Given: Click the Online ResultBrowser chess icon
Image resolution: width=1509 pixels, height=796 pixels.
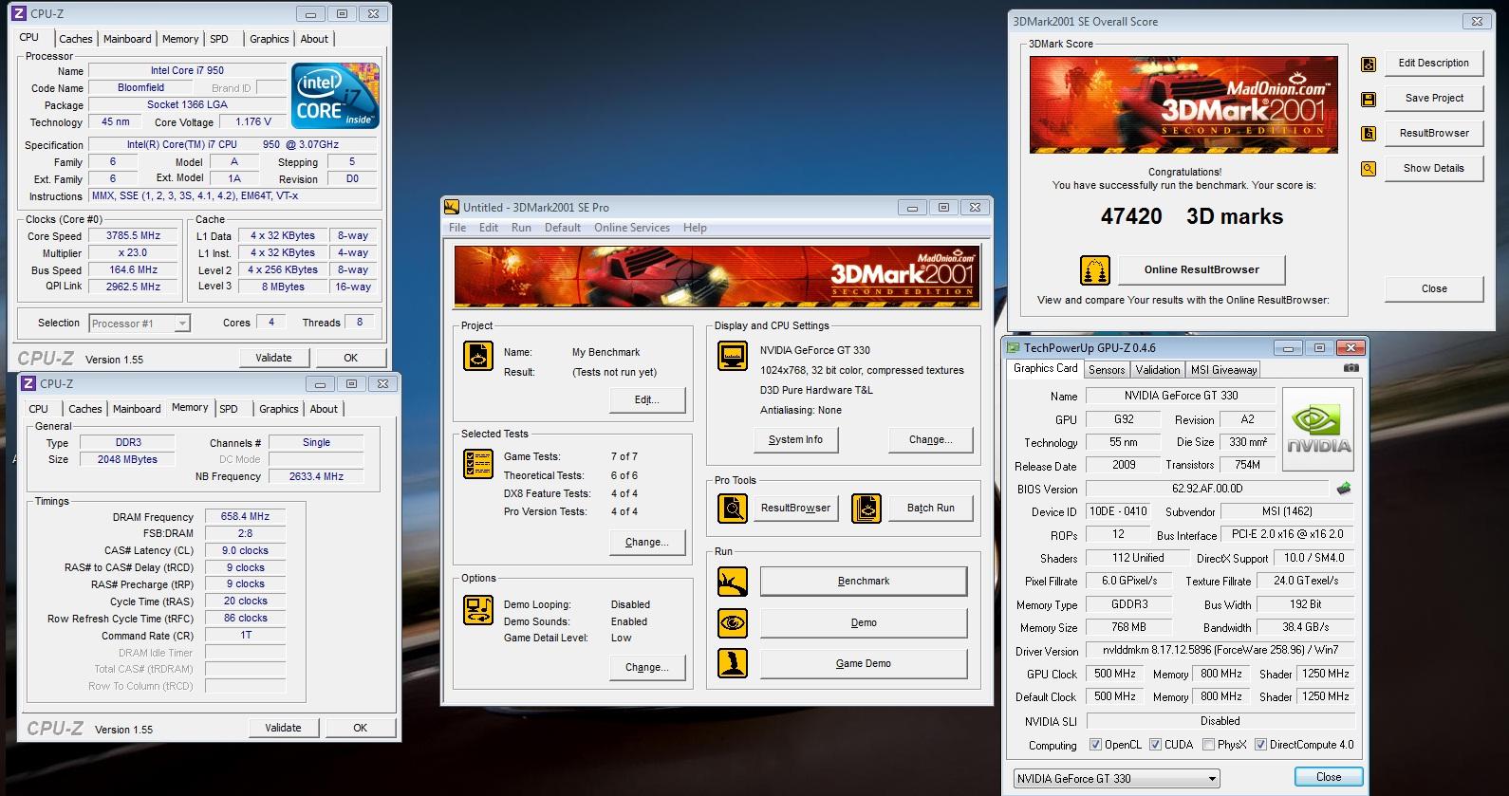Looking at the screenshot, I should (x=1095, y=270).
